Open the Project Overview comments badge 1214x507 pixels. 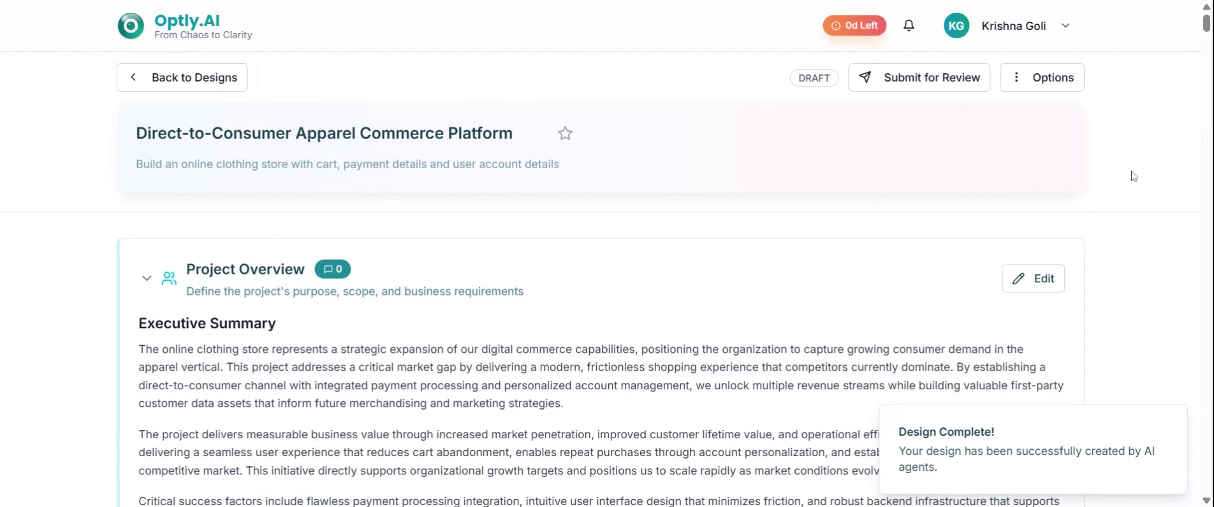point(332,269)
